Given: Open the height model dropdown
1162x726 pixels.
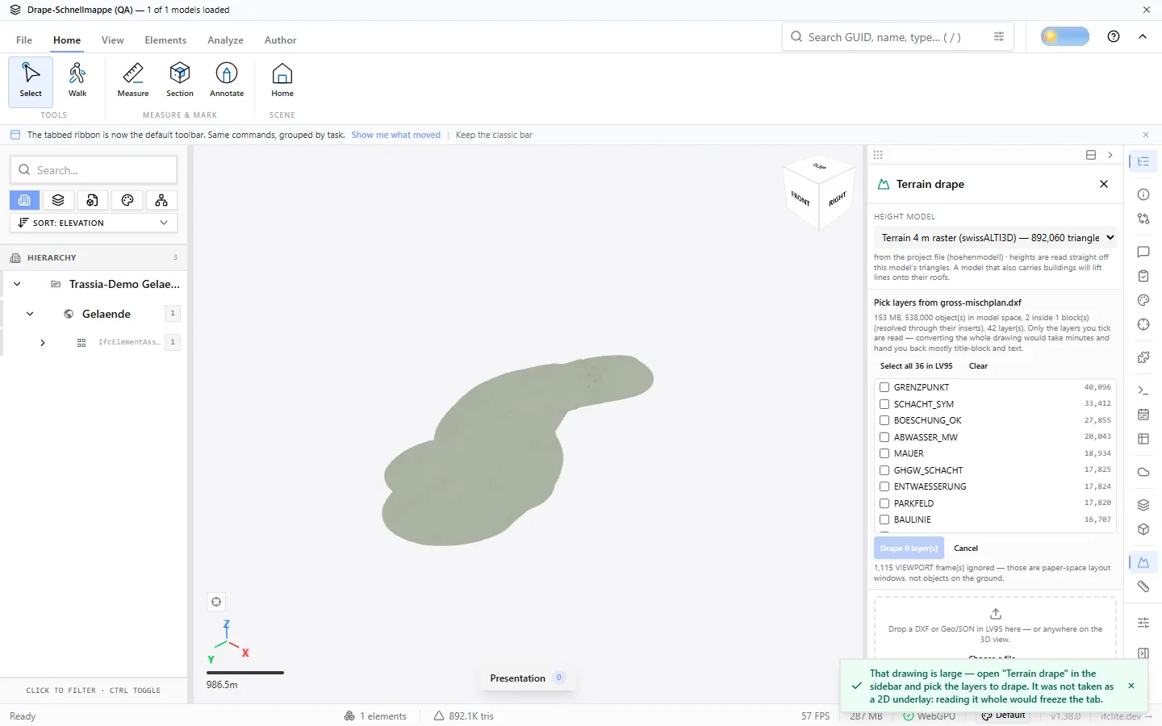Looking at the screenshot, I should point(996,238).
